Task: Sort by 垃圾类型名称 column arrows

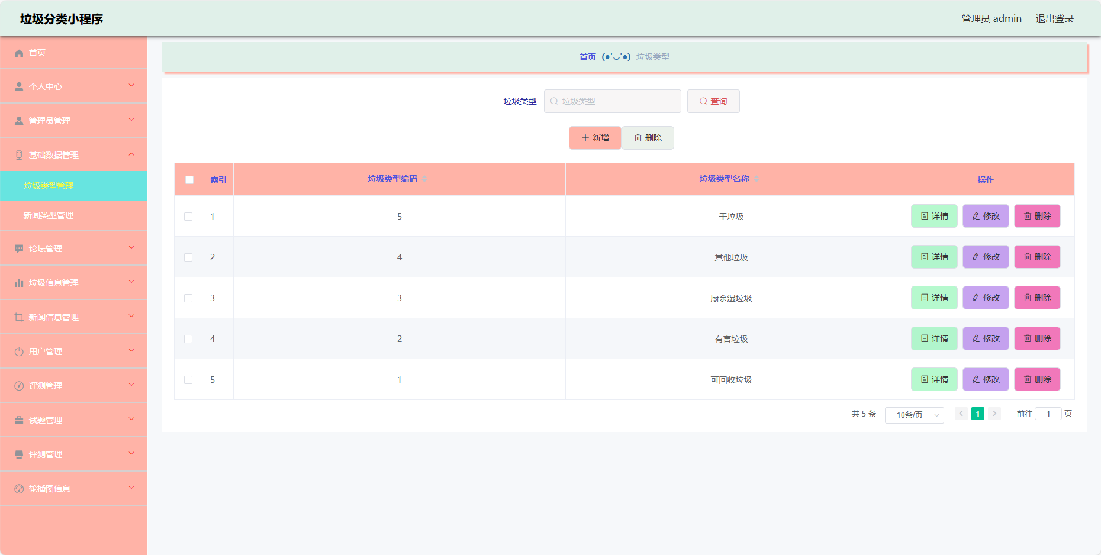Action: click(x=756, y=179)
